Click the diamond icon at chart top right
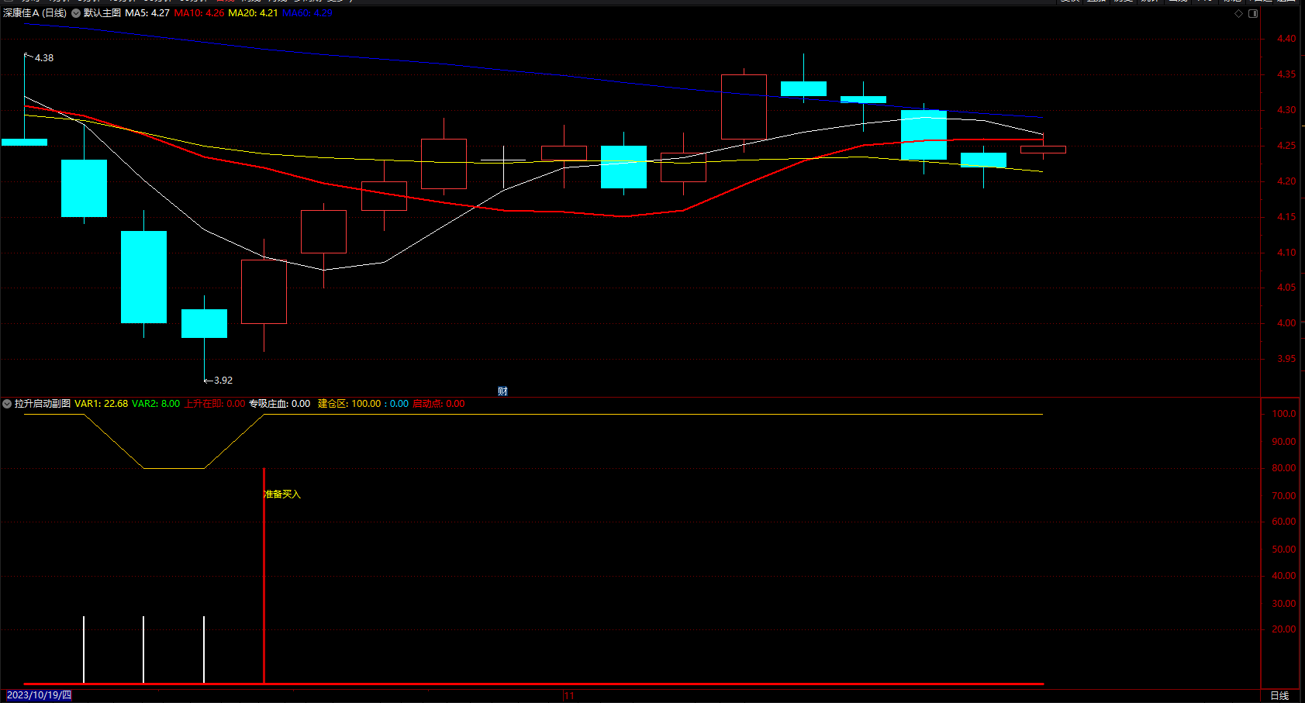This screenshot has width=1305, height=703. pos(1238,13)
